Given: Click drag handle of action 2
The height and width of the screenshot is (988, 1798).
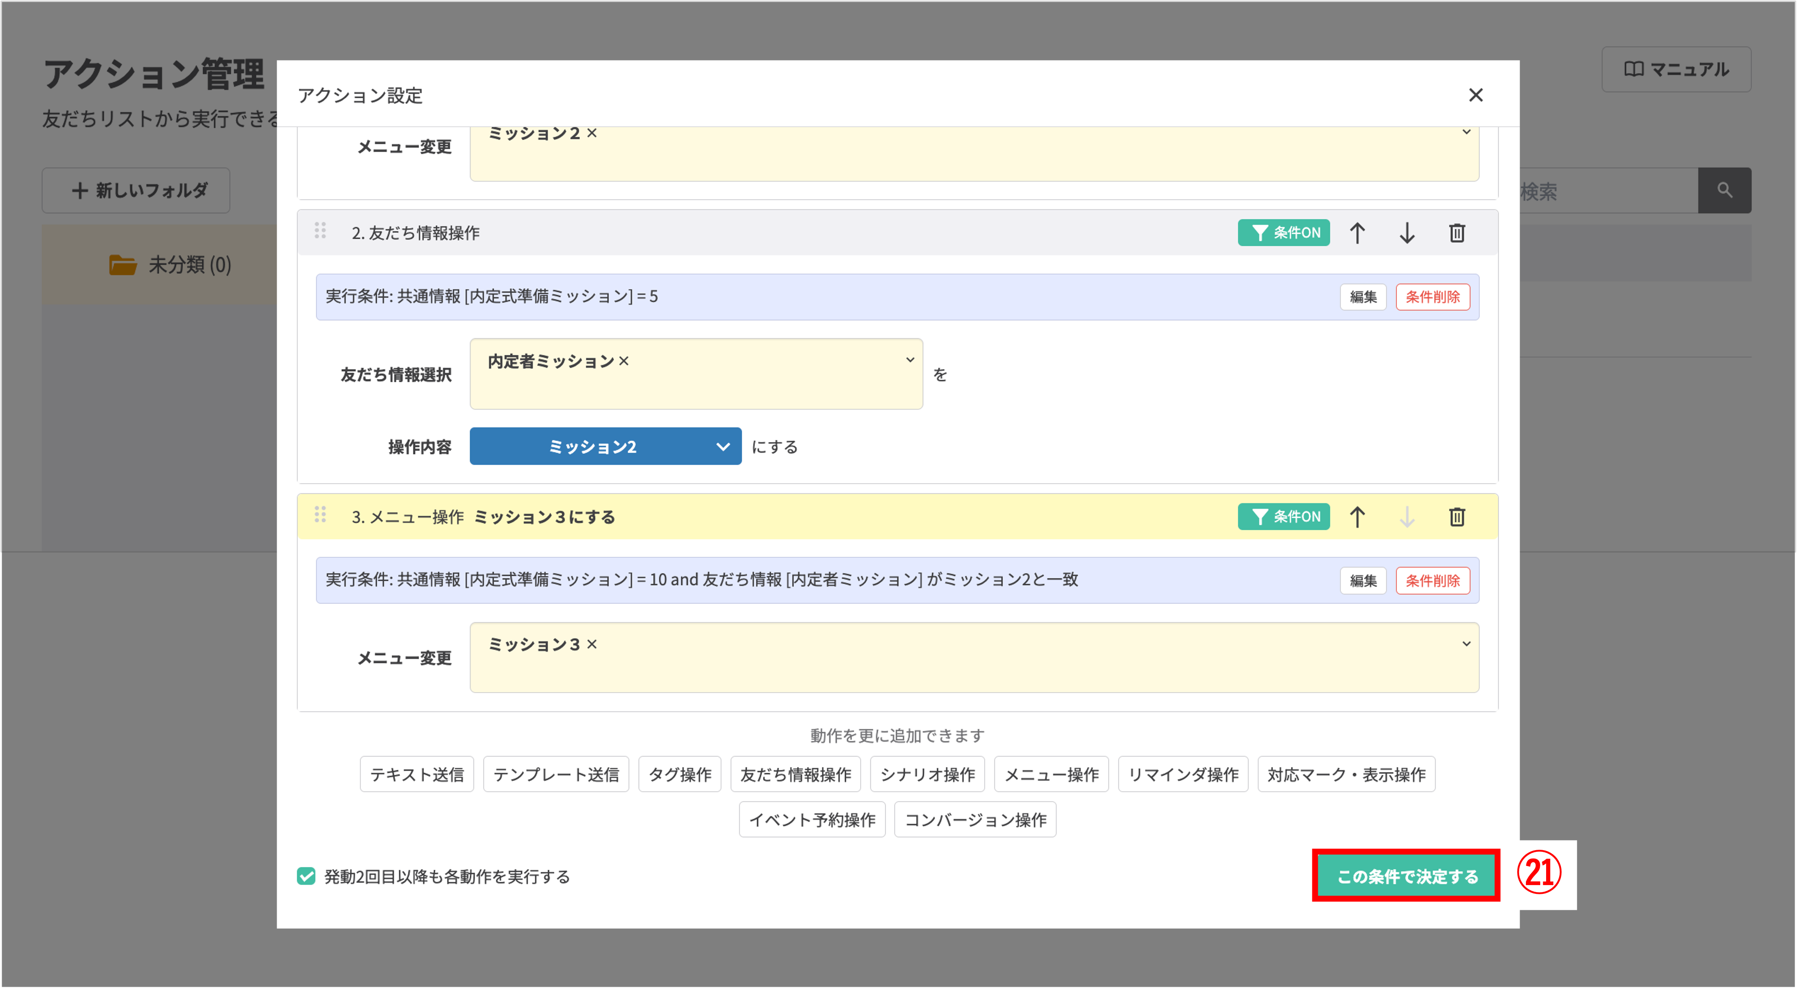Looking at the screenshot, I should pos(320,231).
